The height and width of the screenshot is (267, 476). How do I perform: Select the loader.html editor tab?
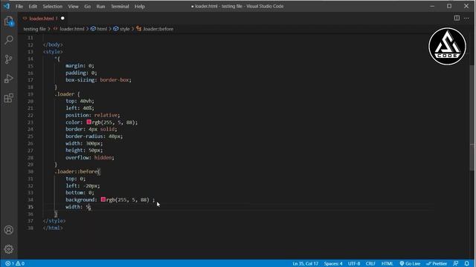point(43,19)
